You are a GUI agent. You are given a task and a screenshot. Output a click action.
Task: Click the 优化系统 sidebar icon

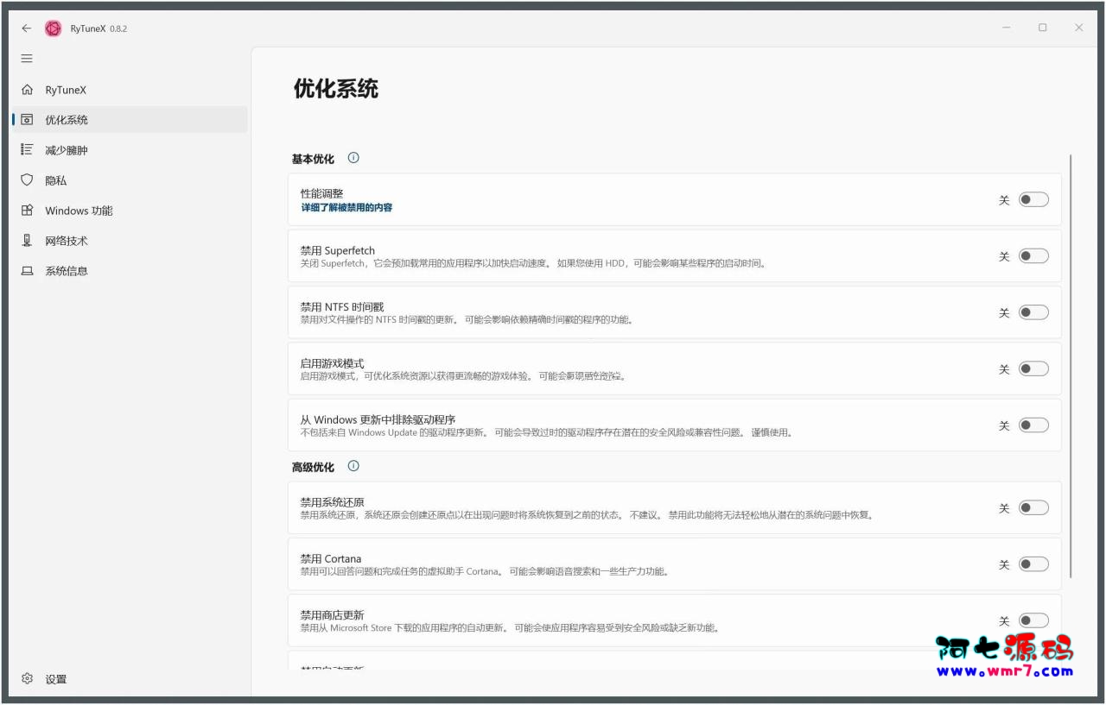point(27,120)
